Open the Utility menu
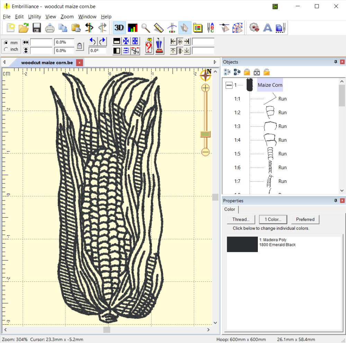Viewport: 346px width, 343px height. pos(35,17)
